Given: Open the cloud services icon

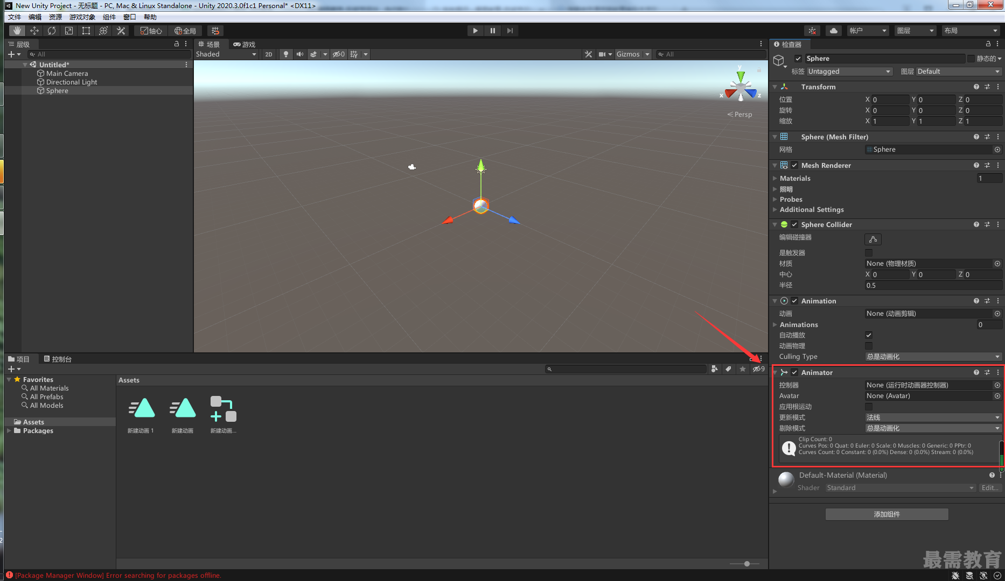Looking at the screenshot, I should tap(834, 31).
